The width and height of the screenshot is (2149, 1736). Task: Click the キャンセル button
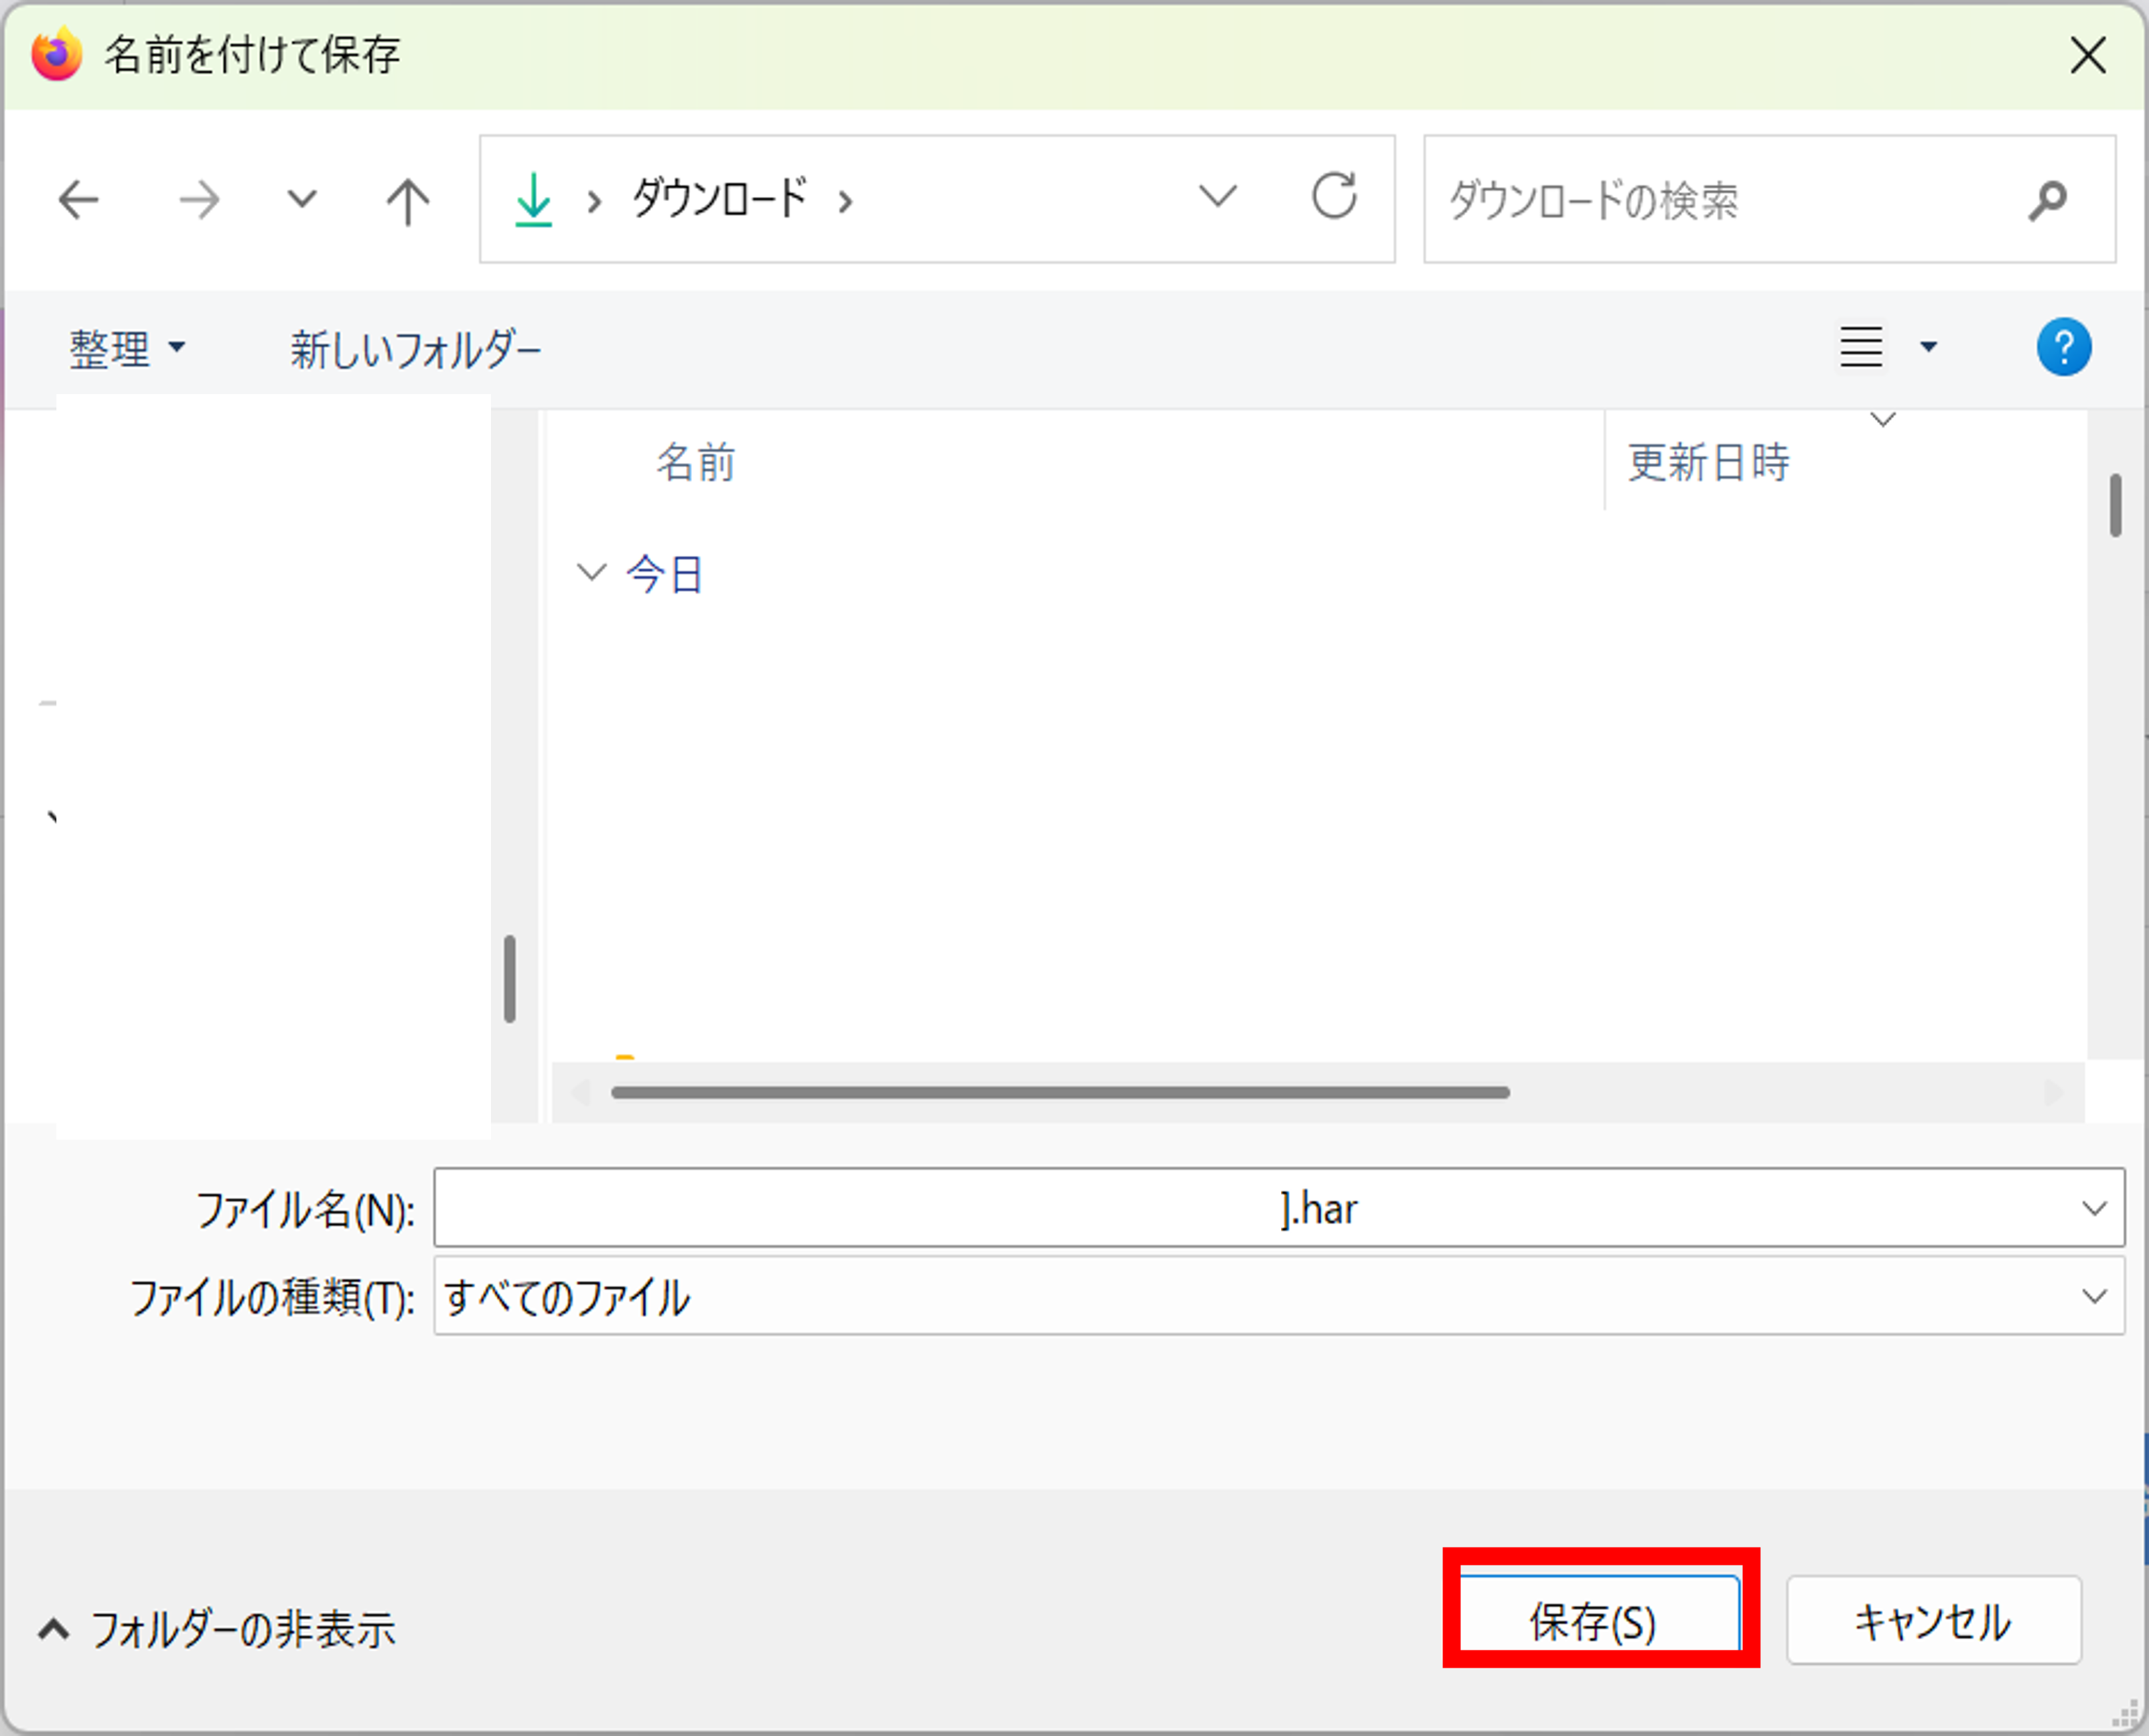1934,1620
